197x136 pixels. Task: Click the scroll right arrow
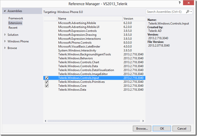pyautogui.click(x=143, y=121)
